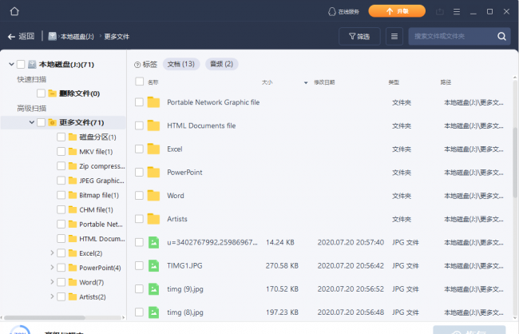Open the Artists folder icon in list
The image size is (519, 334).
tap(153, 219)
